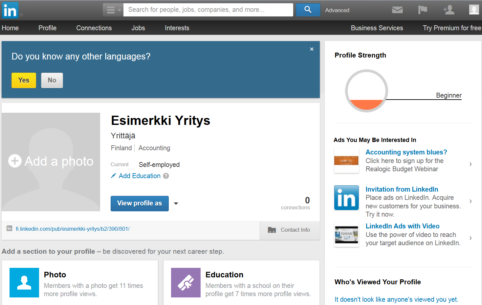
Task: Go to the Home menu
Action: (x=10, y=28)
